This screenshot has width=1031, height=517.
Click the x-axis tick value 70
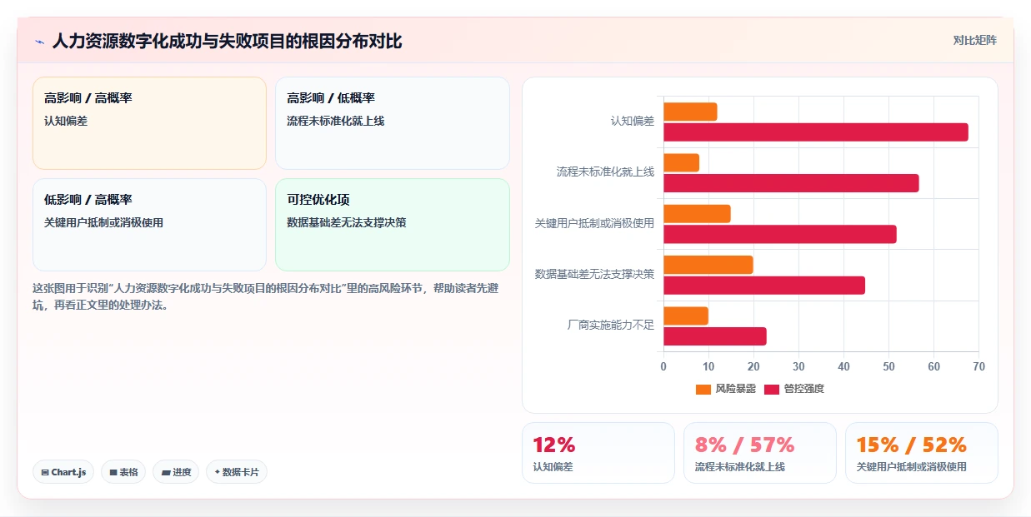(978, 367)
